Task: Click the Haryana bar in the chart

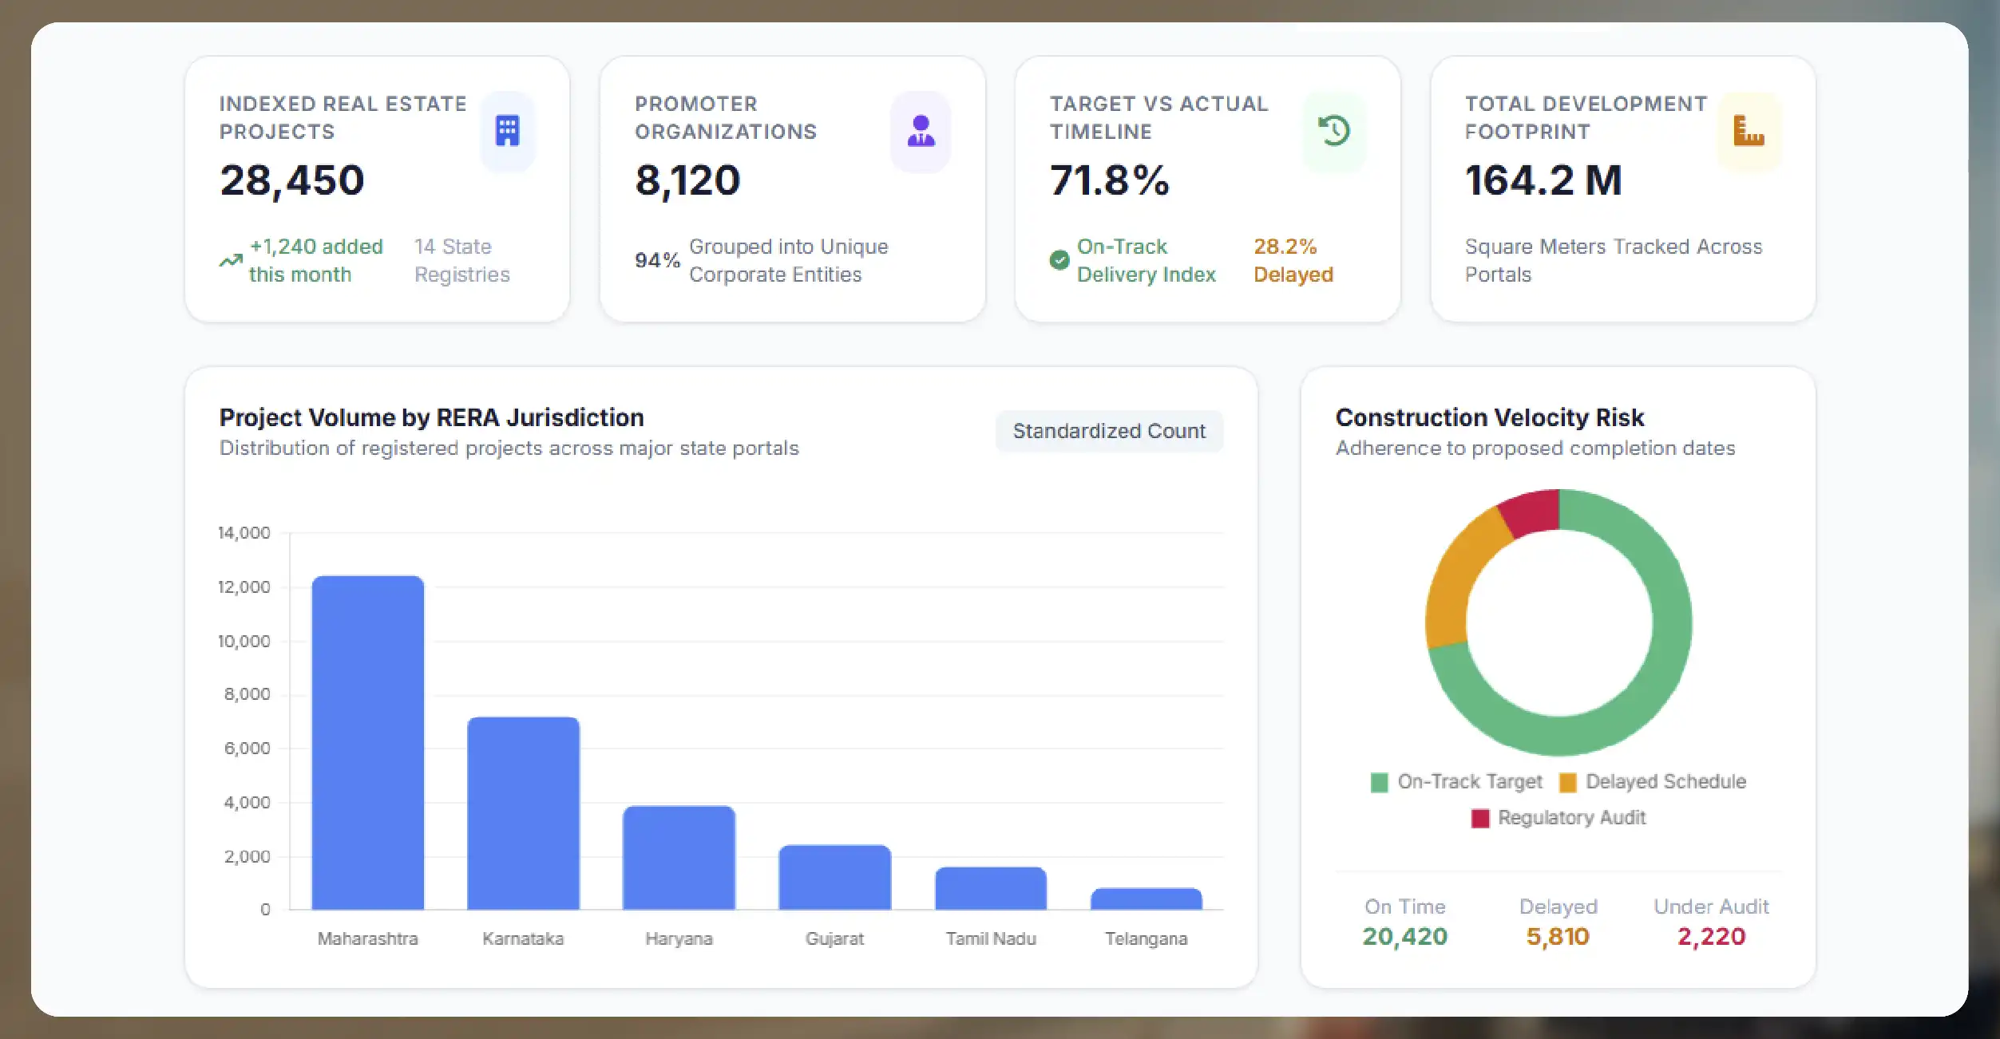Action: tap(679, 857)
